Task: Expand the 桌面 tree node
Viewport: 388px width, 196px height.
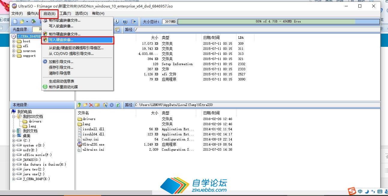Action: pos(14,136)
